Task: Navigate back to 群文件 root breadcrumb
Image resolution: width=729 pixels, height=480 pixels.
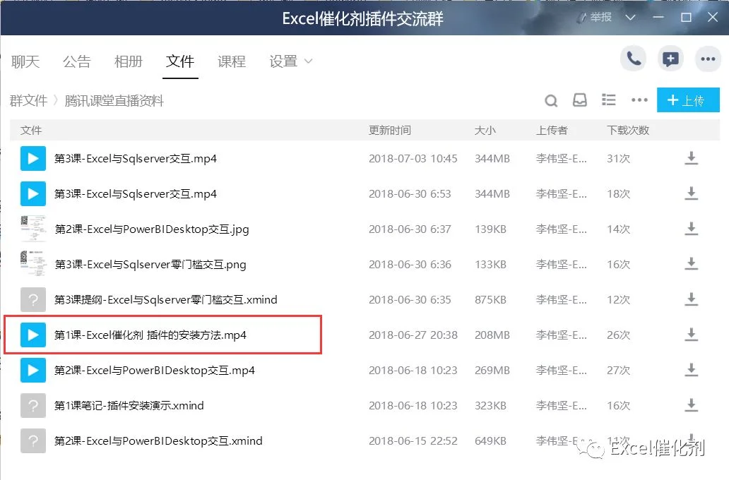Action: point(28,100)
